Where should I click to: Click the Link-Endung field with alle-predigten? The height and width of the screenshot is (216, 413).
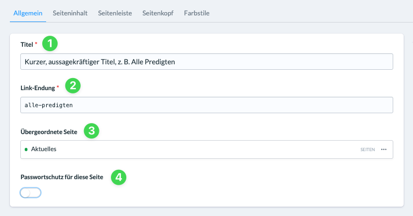[206, 105]
